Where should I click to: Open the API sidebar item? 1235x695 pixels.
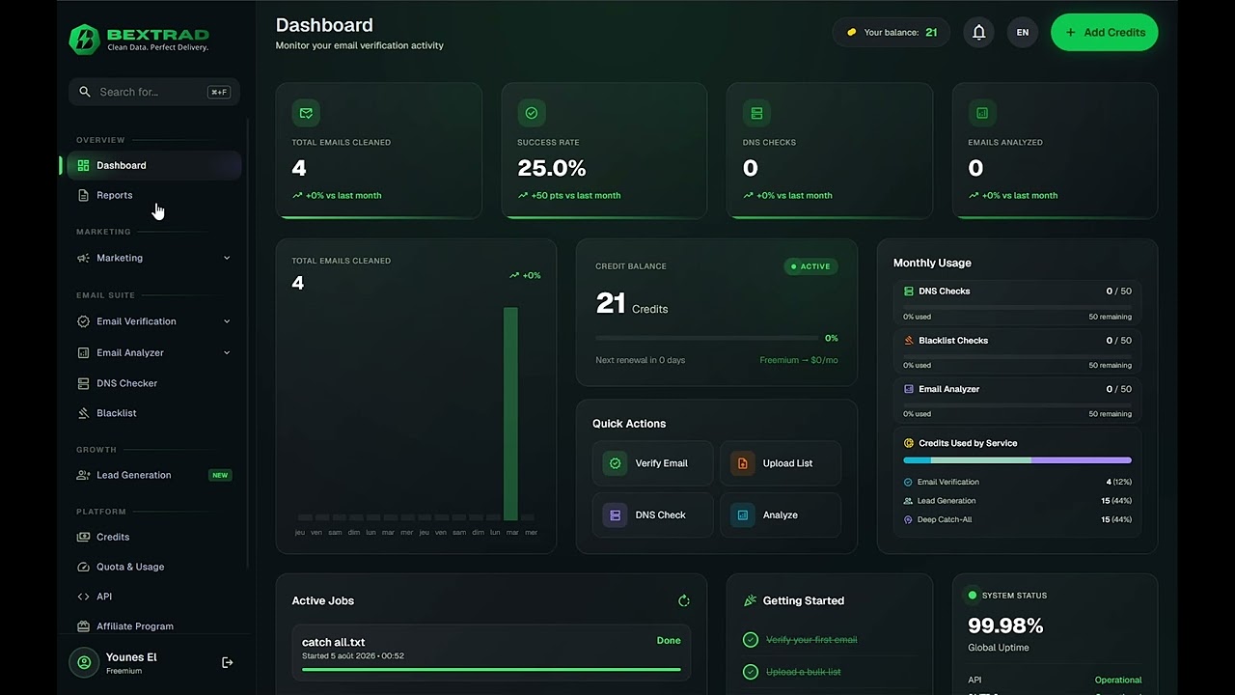coord(154,597)
